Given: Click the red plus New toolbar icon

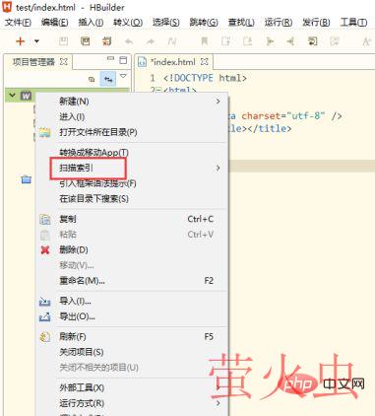Looking at the screenshot, I should 21,41.
